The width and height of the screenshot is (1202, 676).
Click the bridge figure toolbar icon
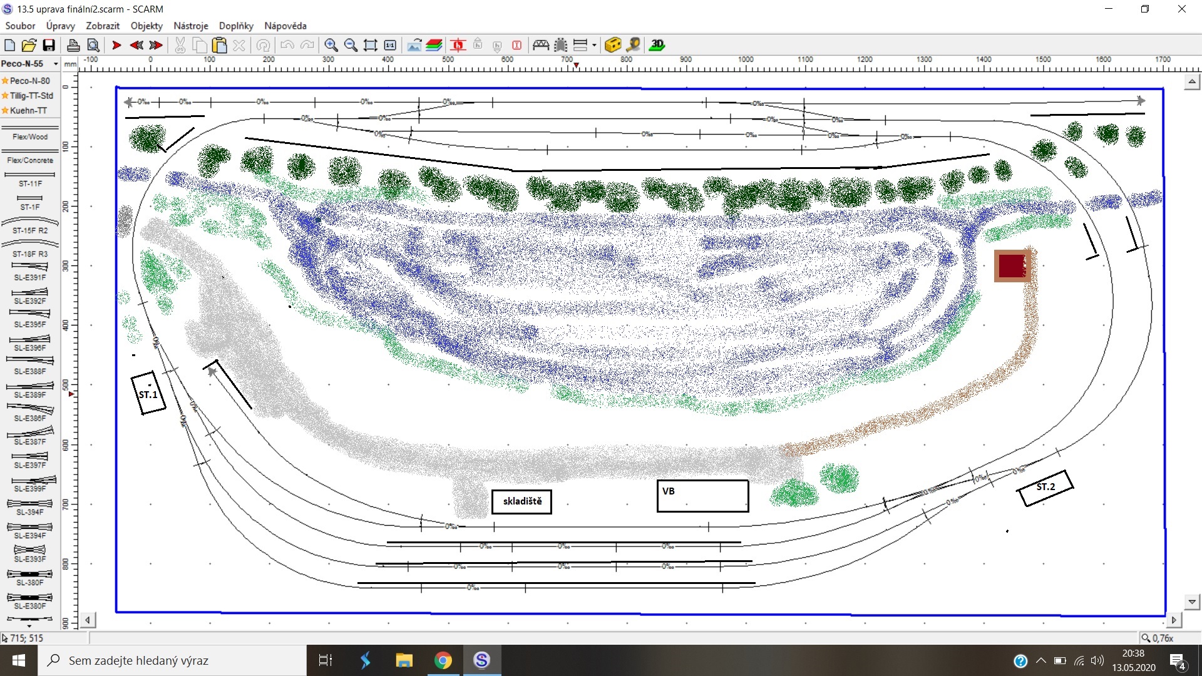point(541,45)
